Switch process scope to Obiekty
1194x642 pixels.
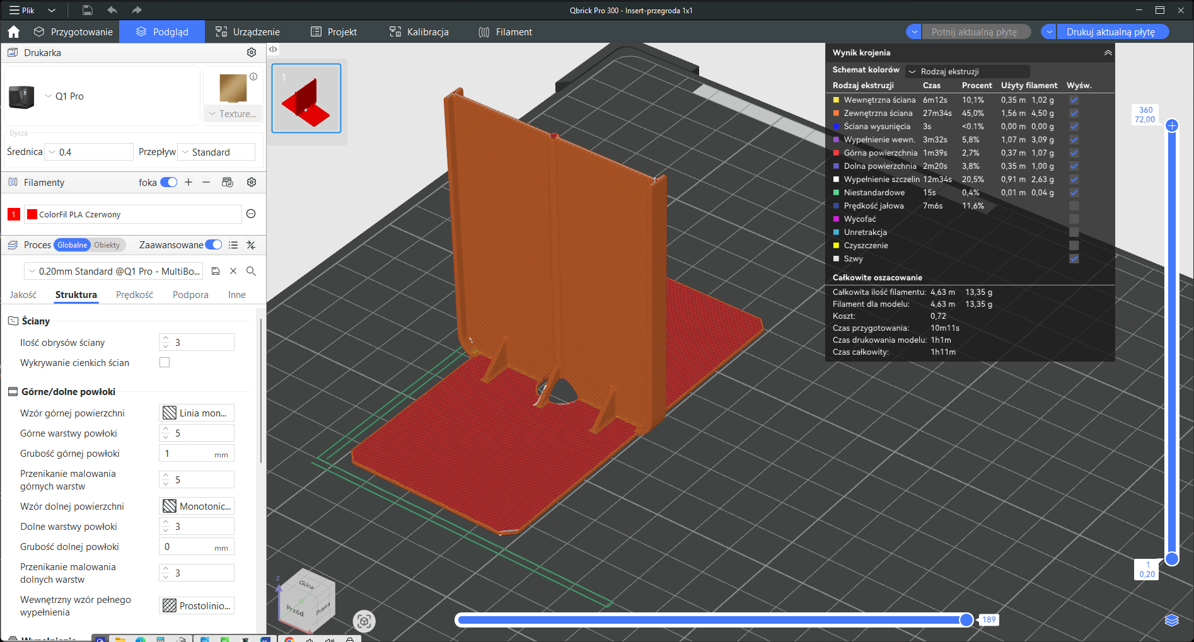107,245
